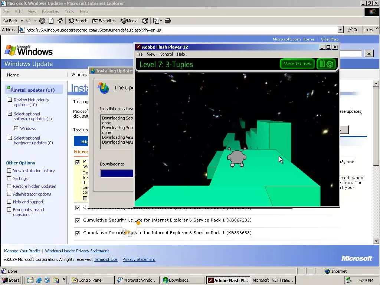Uncheck the KB896688 security update checkbox

(x=78, y=233)
